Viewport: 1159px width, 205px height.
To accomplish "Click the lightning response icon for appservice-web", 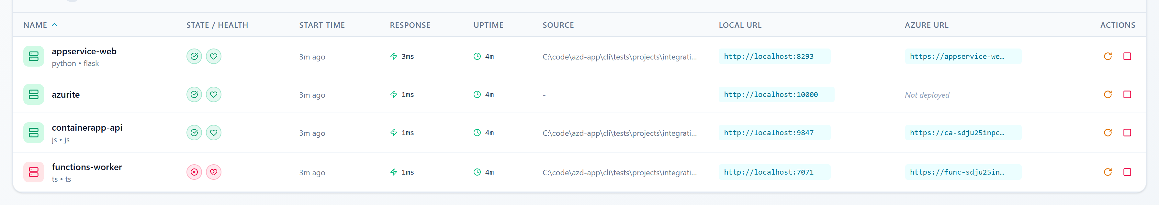I will click(394, 56).
